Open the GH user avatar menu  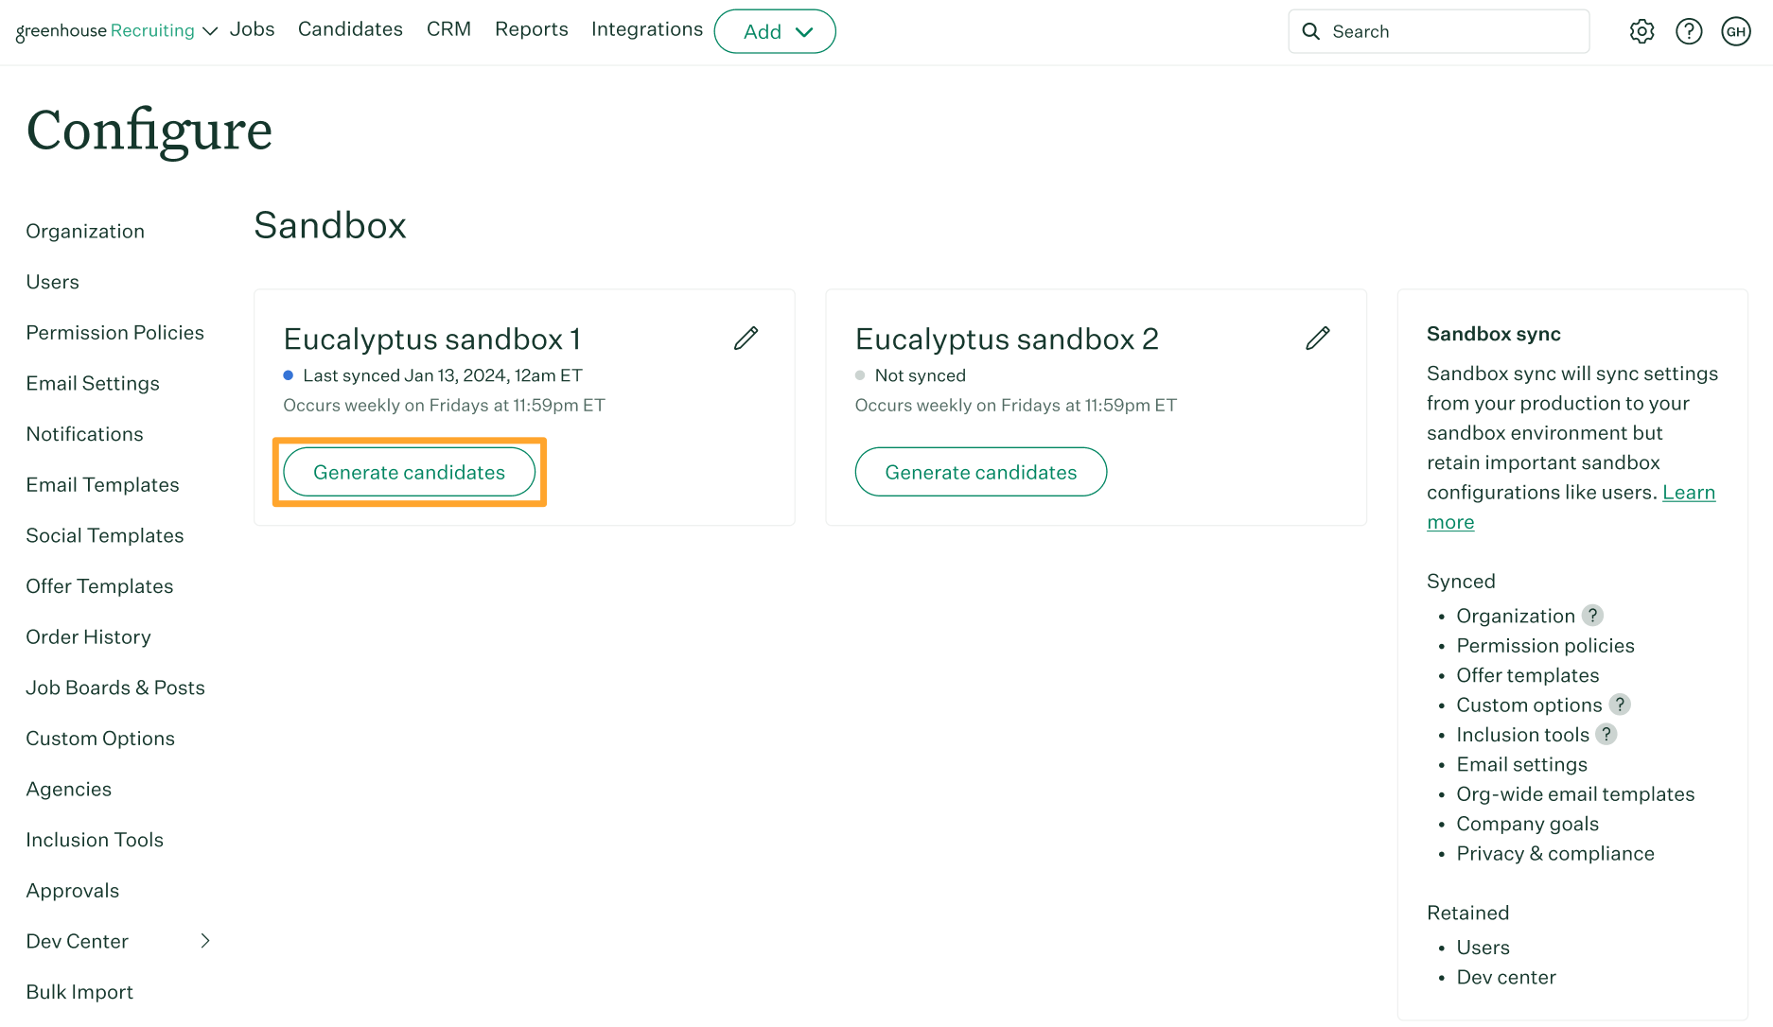(1736, 31)
